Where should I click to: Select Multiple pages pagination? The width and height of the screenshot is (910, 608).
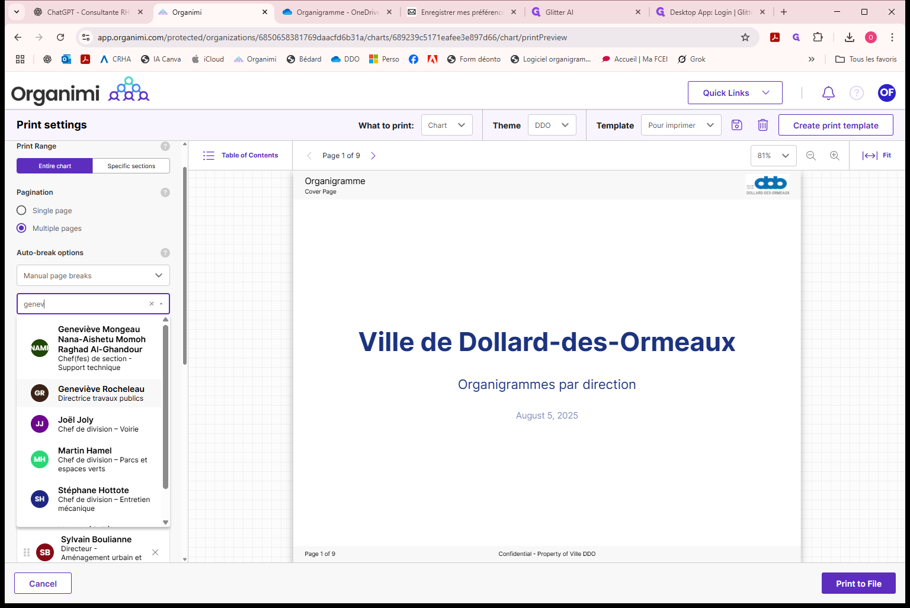pos(21,228)
